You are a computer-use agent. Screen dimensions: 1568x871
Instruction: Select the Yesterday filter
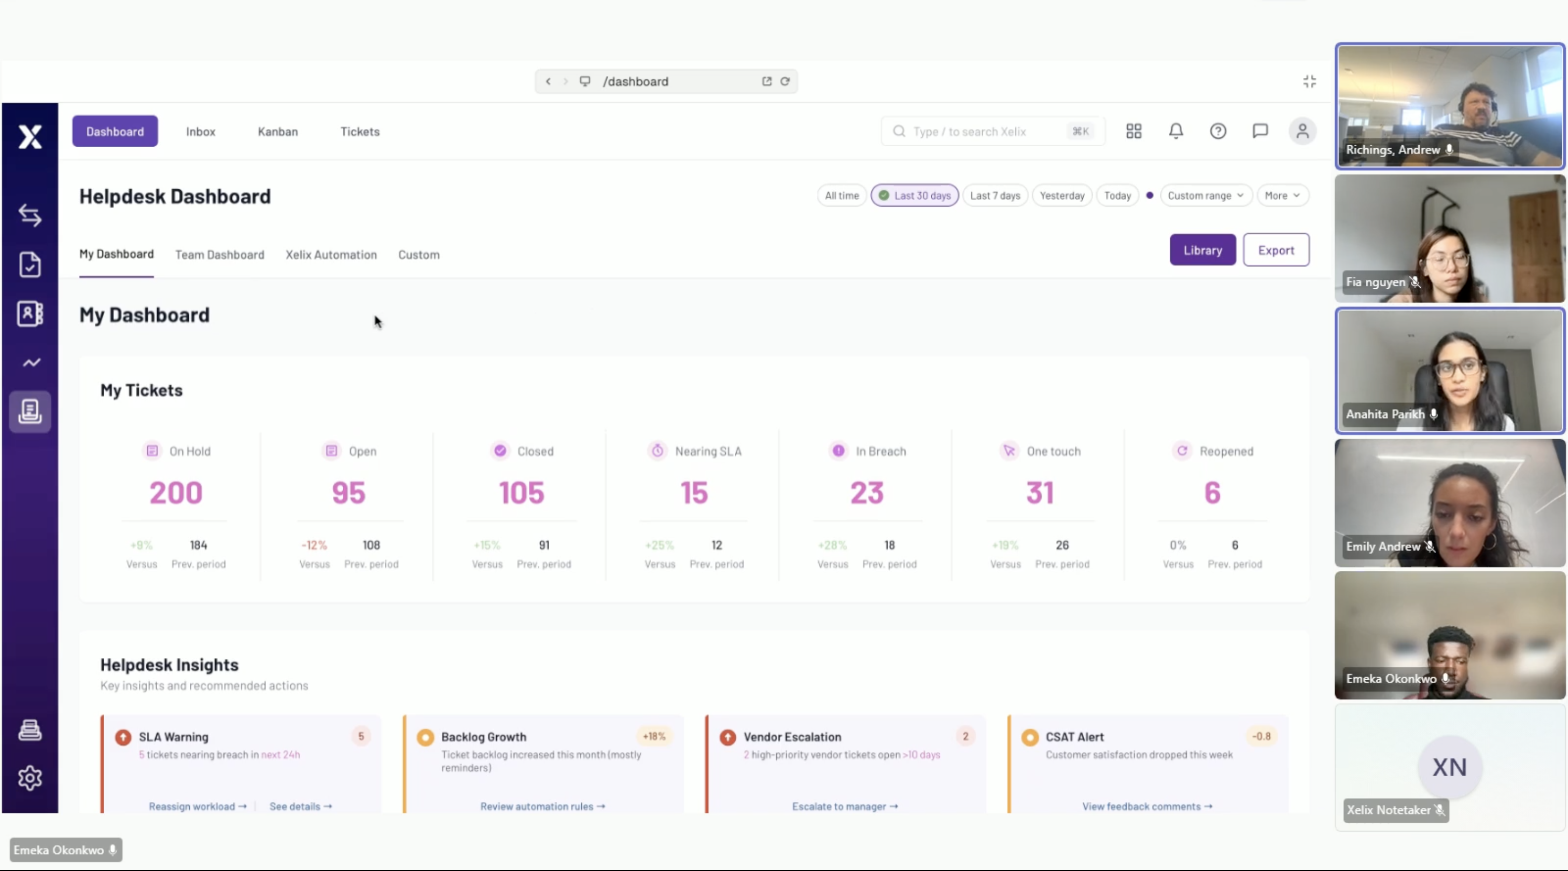click(1062, 195)
